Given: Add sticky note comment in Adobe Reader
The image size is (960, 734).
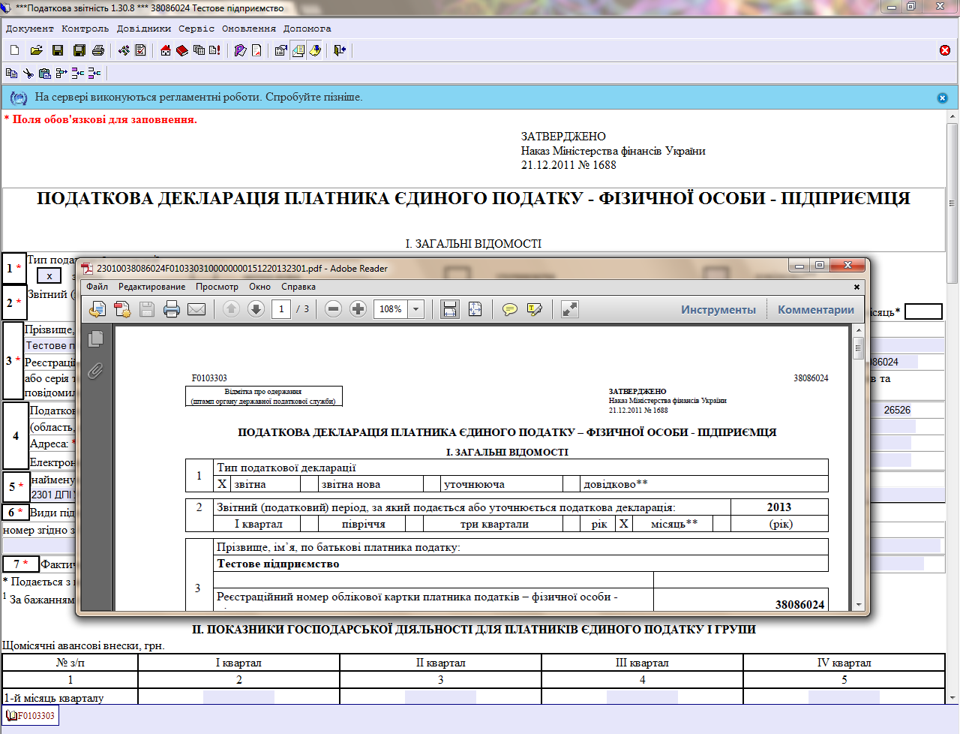Looking at the screenshot, I should (x=510, y=309).
